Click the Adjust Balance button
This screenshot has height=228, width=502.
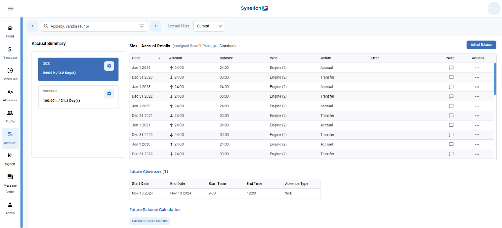point(481,45)
